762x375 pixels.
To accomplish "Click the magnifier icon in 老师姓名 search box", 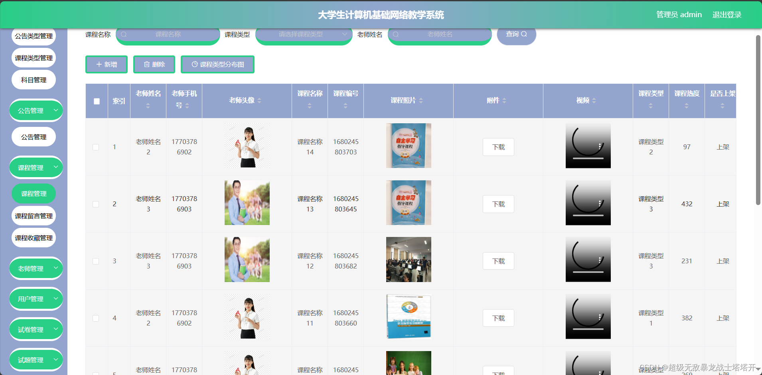I will 396,34.
